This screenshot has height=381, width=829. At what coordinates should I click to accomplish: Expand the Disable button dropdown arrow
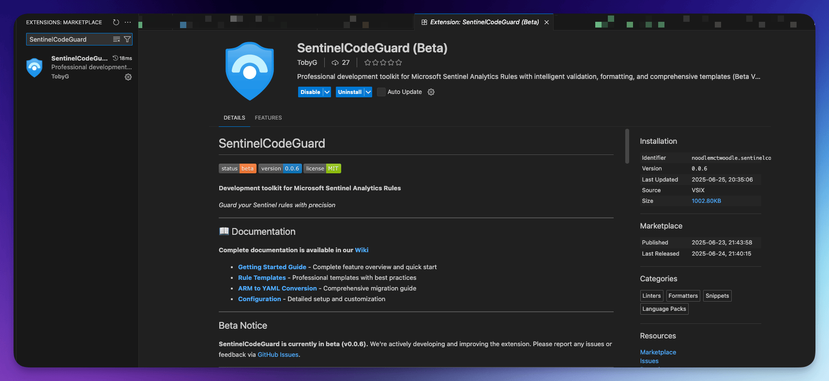(327, 92)
